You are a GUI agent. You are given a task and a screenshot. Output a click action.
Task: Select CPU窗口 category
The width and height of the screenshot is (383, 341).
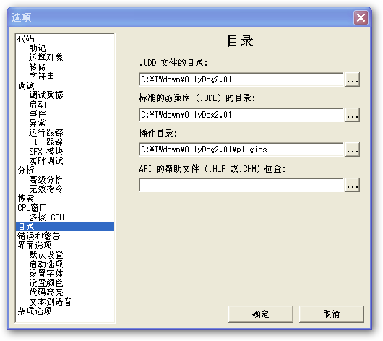click(32, 207)
